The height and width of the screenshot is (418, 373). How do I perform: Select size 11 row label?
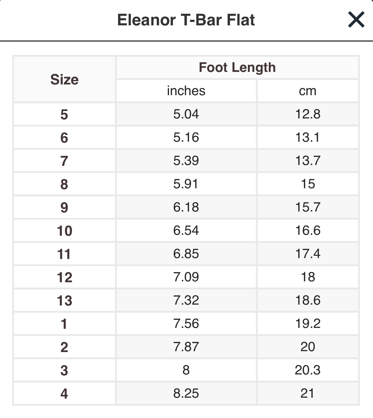[x=64, y=254]
